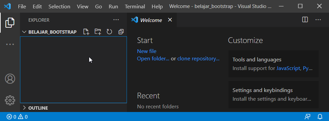Click the Recent heading
The width and height of the screenshot is (329, 121).
point(148,96)
